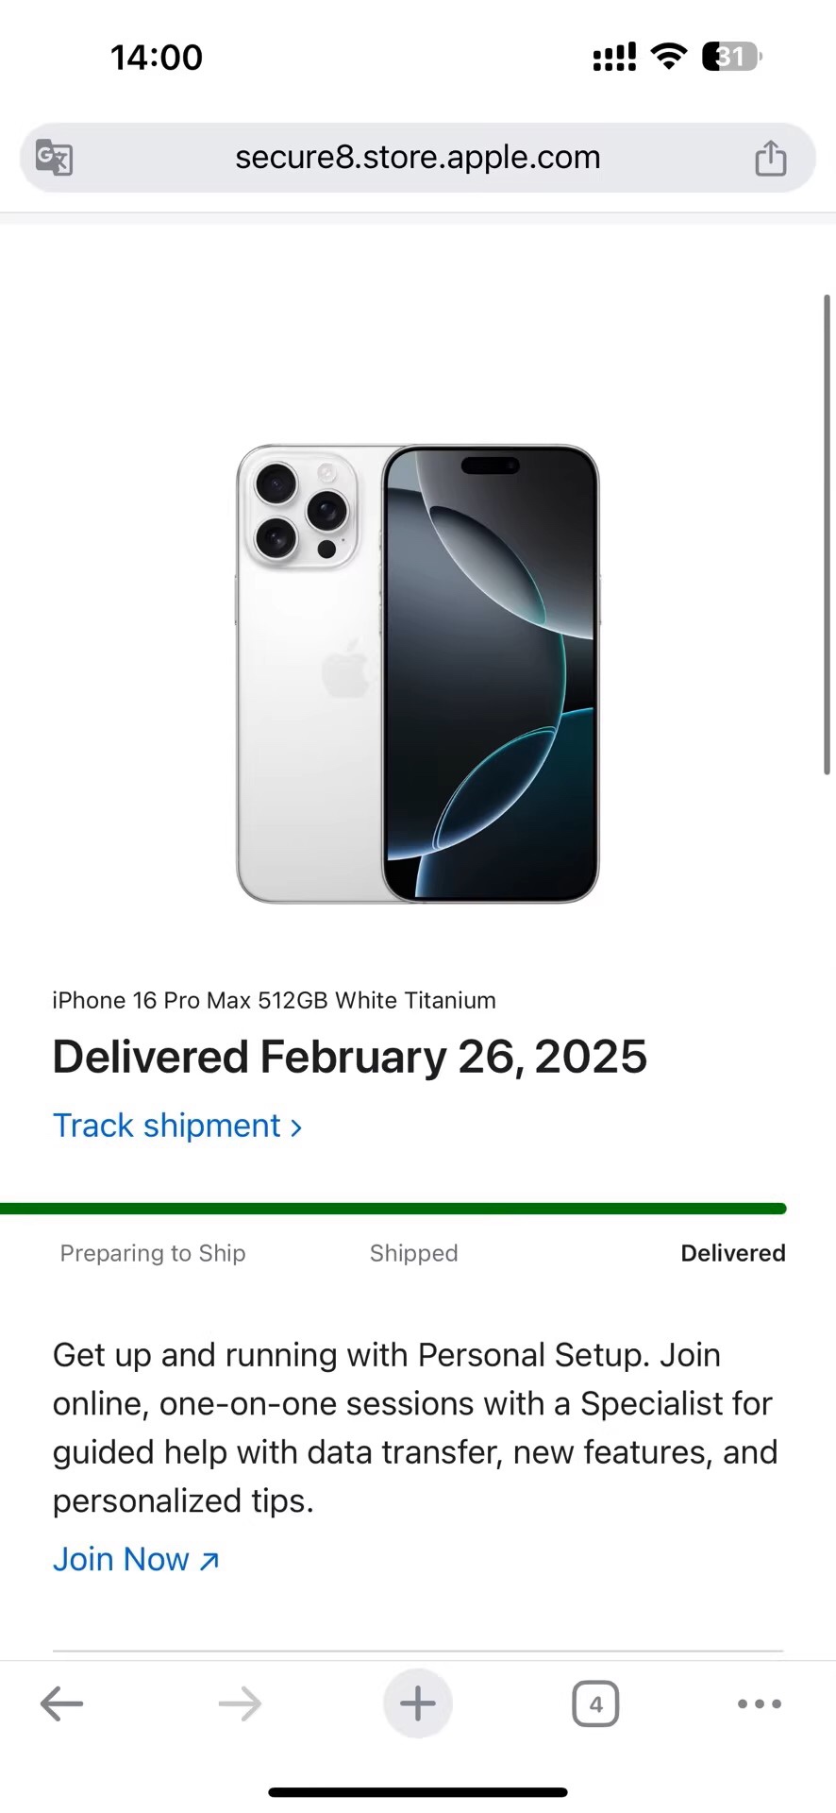Tap the 14:00 clock in status bar
The height and width of the screenshot is (1813, 836).
[x=157, y=58]
